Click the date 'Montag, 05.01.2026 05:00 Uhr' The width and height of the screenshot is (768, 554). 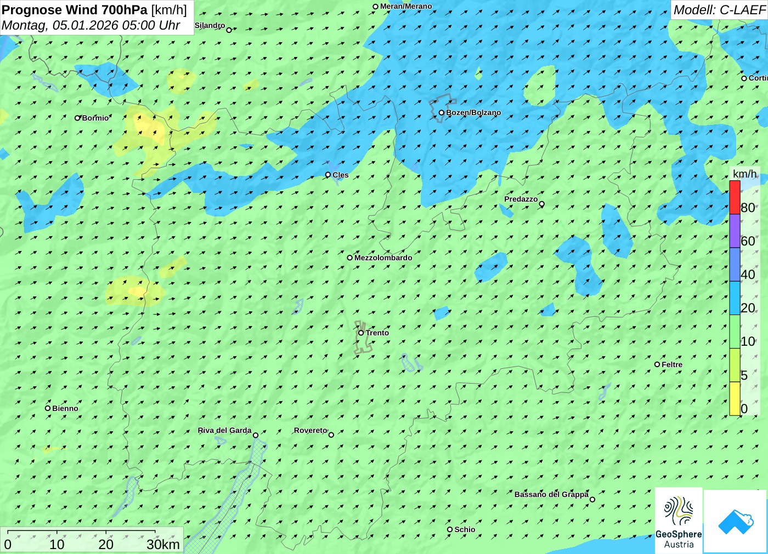pyautogui.click(x=91, y=25)
